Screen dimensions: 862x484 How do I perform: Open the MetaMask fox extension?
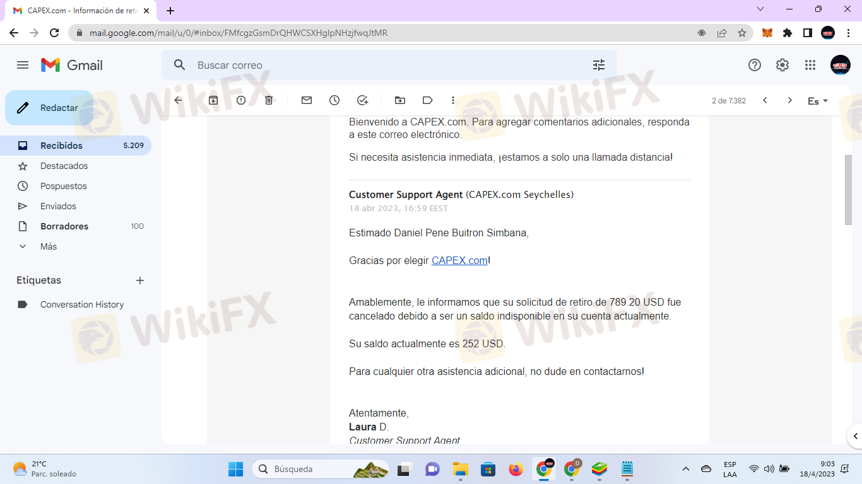767,33
